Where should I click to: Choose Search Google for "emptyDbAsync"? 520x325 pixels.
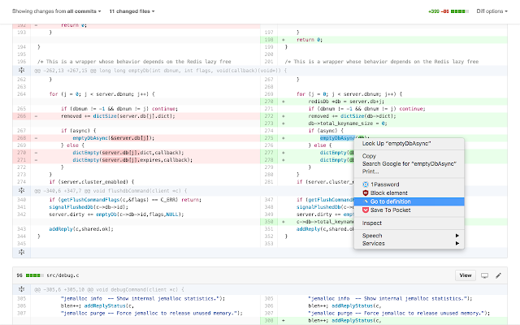click(x=409, y=163)
